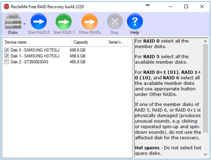Screen dimensions: 211x160
Task: Click the Start RAID 5 green arrow
Action: point(63,22)
